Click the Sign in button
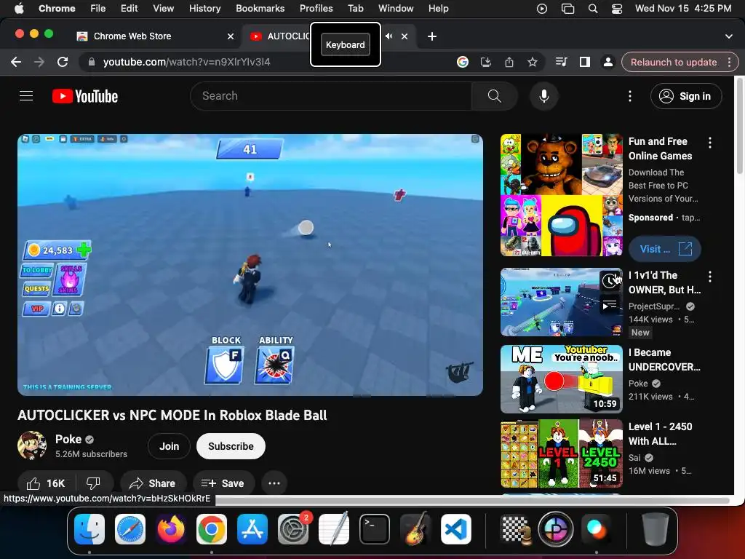The height and width of the screenshot is (559, 745). (686, 96)
